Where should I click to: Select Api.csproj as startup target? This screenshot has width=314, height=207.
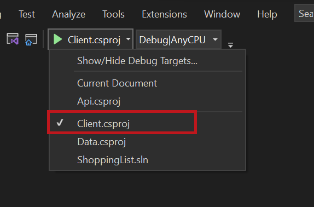(x=147, y=101)
